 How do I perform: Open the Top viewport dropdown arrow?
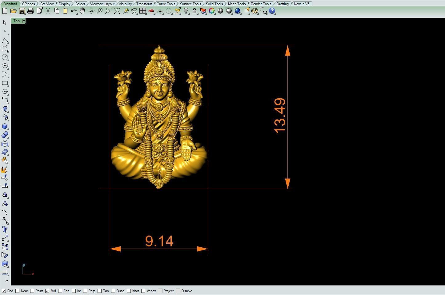click(x=24, y=21)
